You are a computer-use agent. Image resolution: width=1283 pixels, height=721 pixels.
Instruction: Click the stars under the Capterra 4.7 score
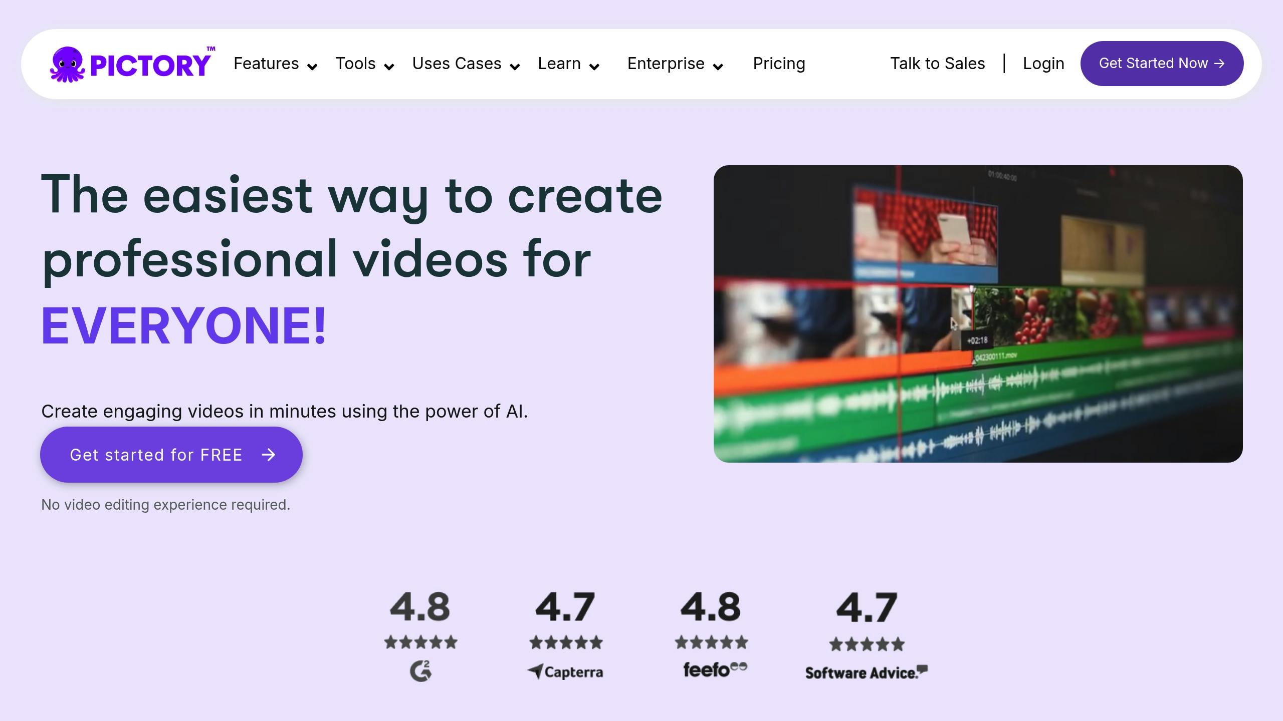[566, 642]
